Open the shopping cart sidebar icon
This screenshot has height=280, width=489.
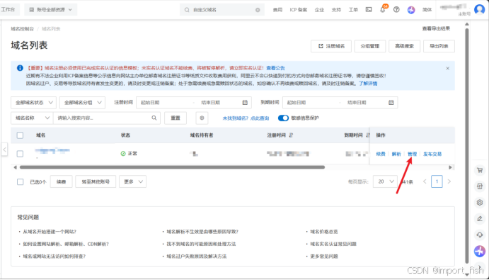480,170
